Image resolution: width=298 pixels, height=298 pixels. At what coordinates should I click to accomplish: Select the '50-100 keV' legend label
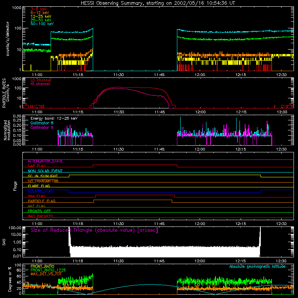pos(42,24)
